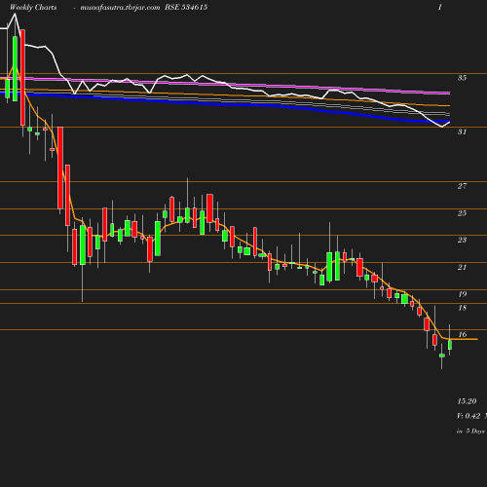
Task: Click the last price value 15.20
Action: click(467, 401)
